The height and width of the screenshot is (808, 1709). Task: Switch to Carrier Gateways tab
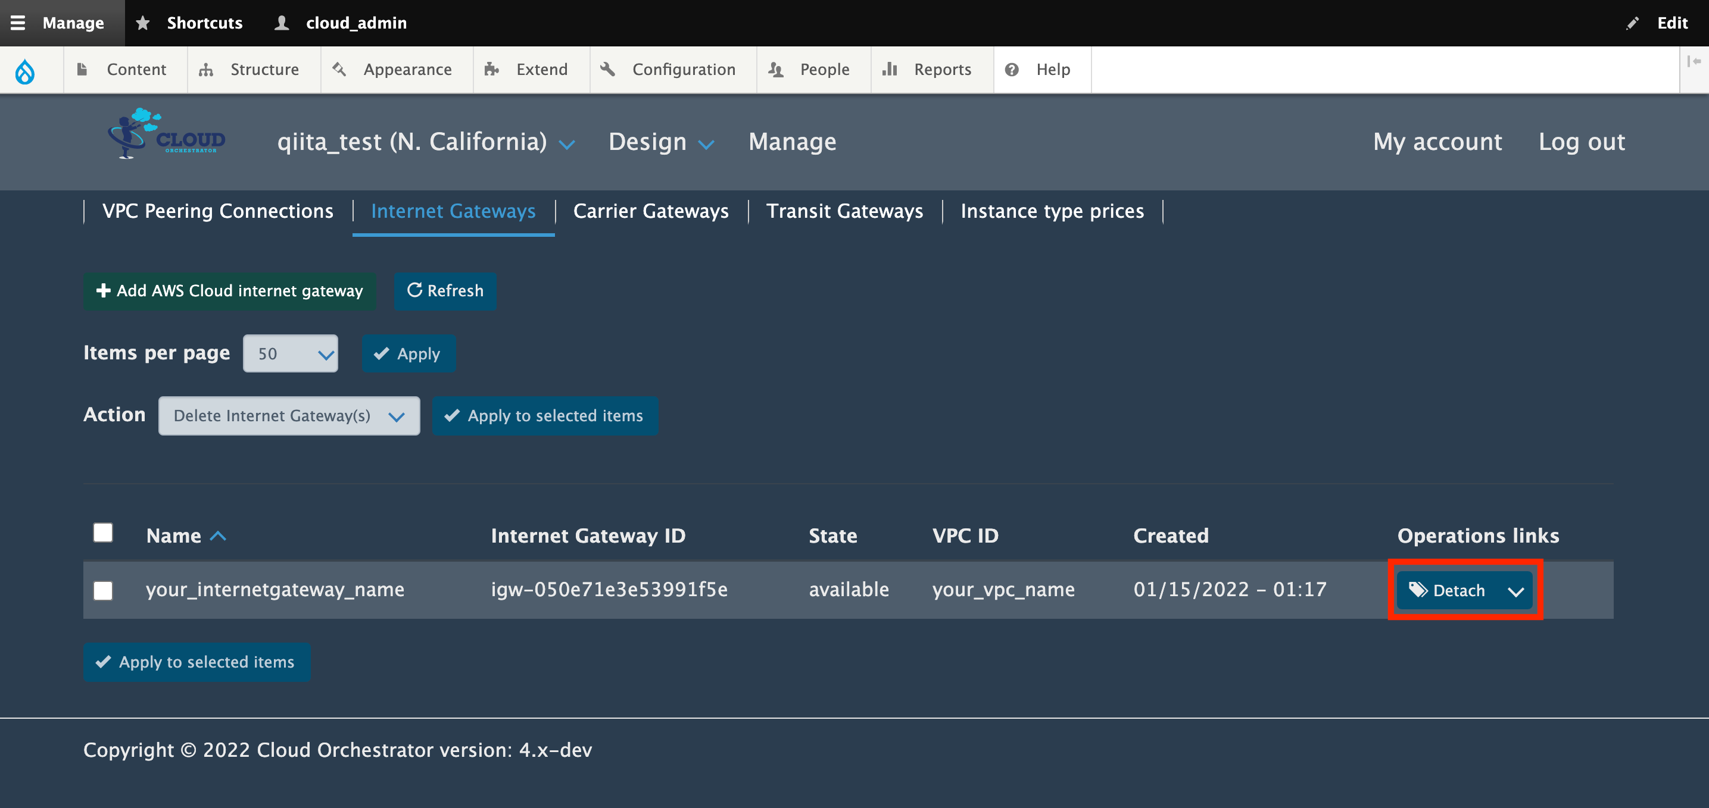point(650,211)
